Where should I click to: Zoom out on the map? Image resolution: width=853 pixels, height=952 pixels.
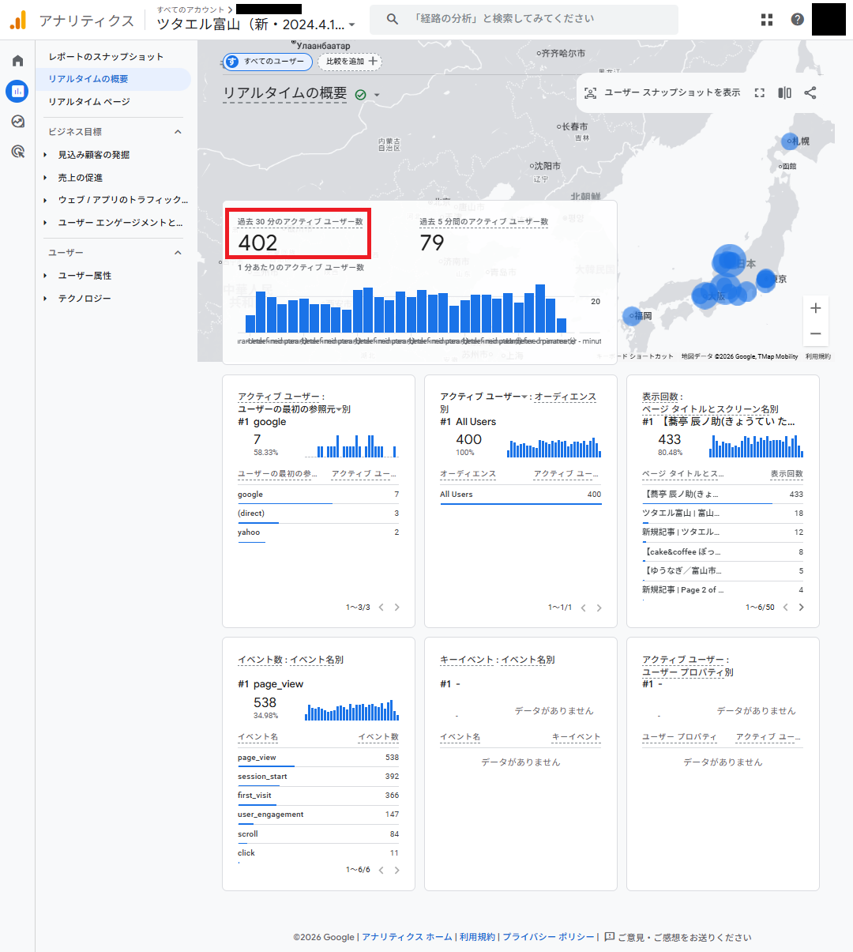click(815, 333)
